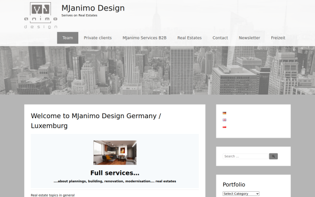Click the magnifier search submit button

click(x=273, y=156)
